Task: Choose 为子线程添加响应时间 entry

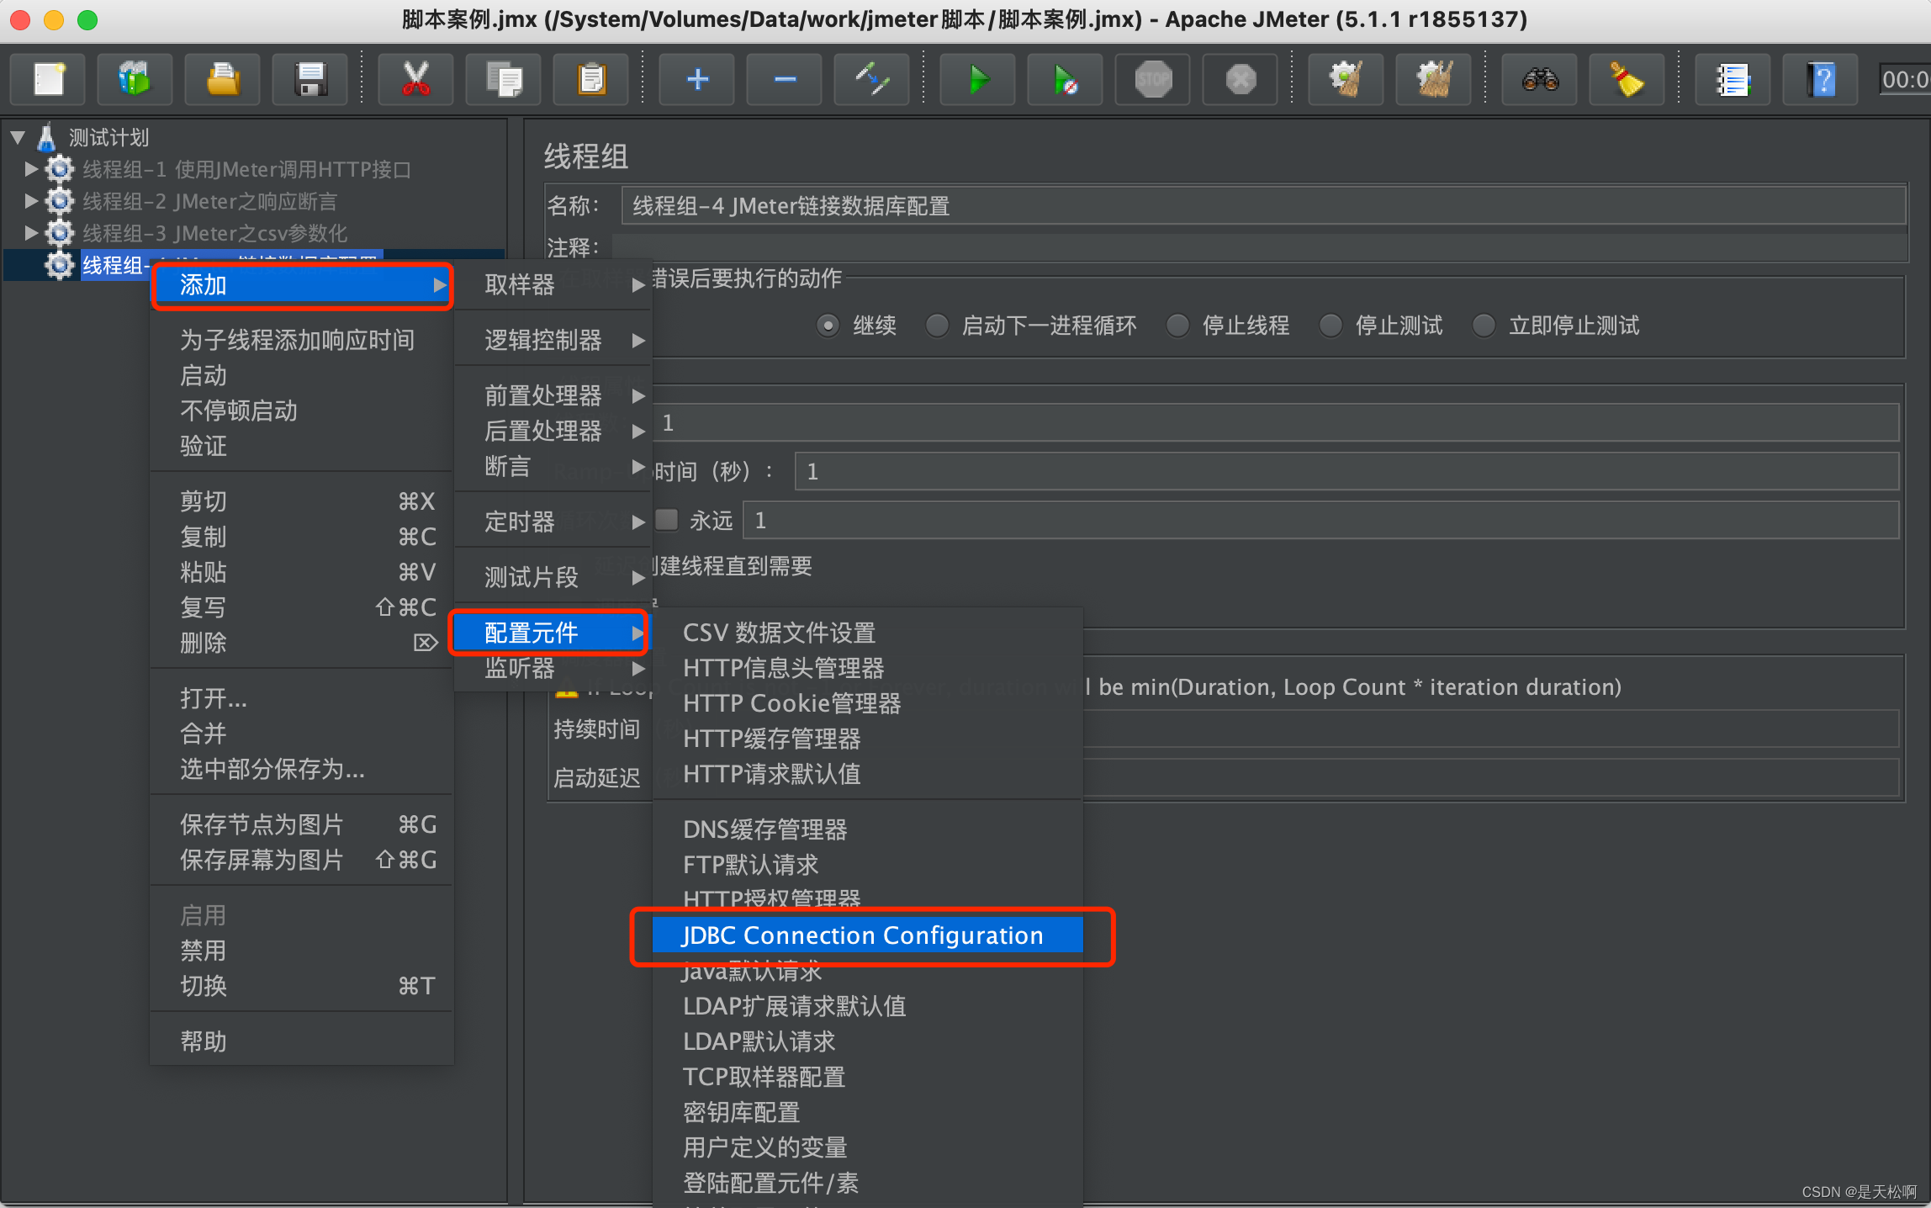Action: pyautogui.click(x=303, y=340)
